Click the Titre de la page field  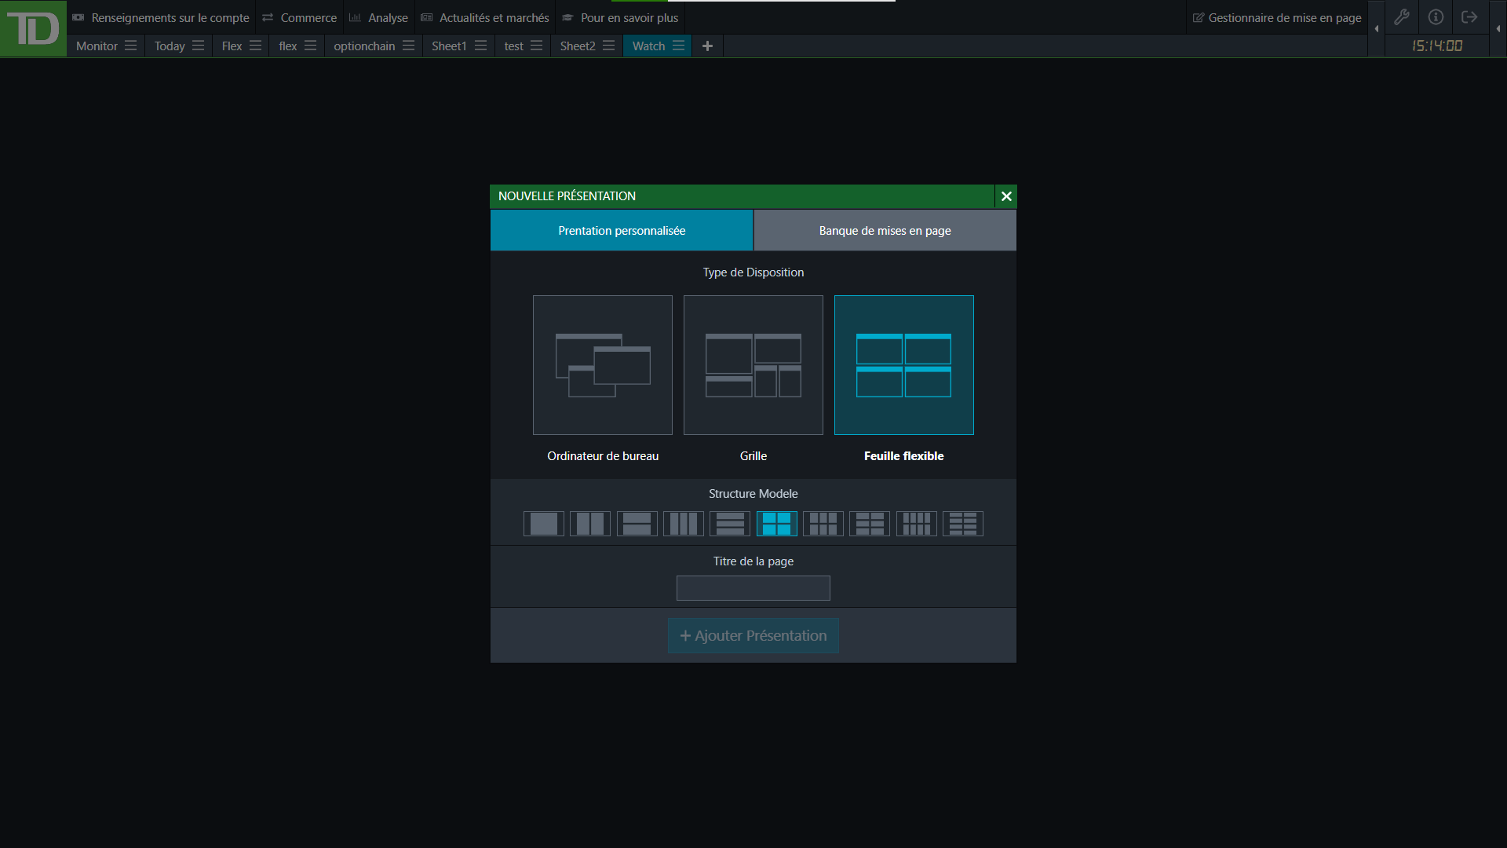[753, 588]
